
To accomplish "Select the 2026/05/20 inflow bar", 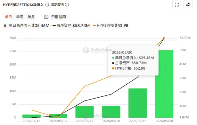I will click(164, 84).
